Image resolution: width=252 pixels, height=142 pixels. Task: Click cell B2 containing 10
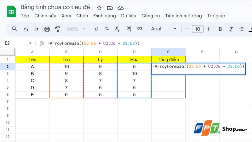point(66,67)
